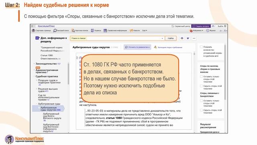Open Уточнить по реквизитам dropdown
This screenshot has height=145, width=257.
tap(137, 47)
